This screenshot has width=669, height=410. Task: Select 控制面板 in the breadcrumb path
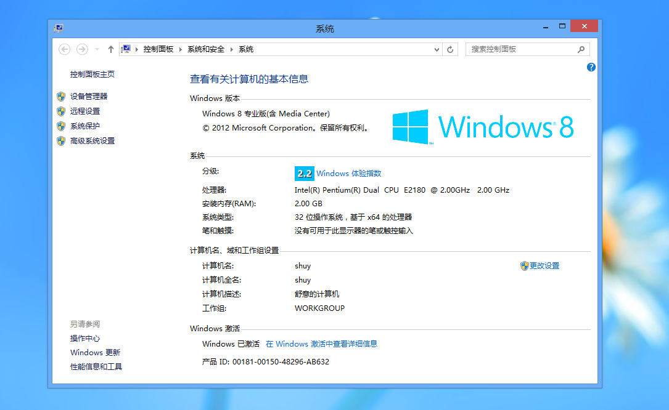(x=158, y=49)
